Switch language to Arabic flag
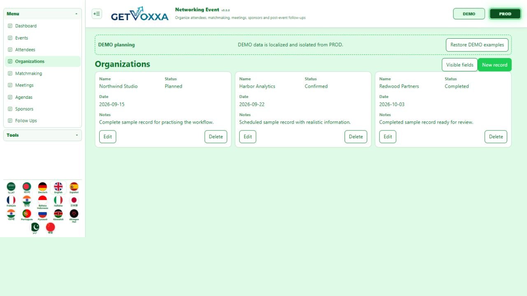Image resolution: width=527 pixels, height=296 pixels. tap(11, 188)
